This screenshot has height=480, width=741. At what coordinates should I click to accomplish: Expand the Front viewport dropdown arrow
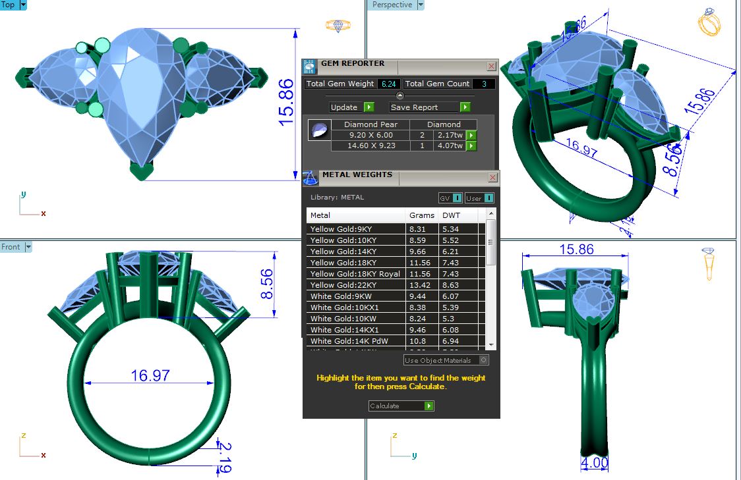28,247
